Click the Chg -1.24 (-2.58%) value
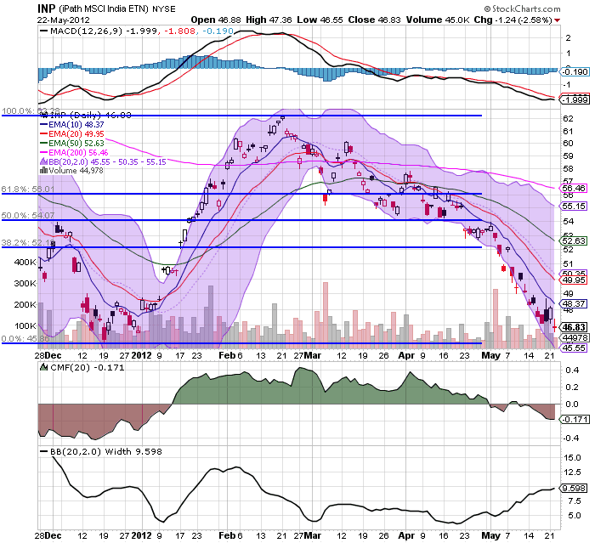595x543 pixels. (513, 20)
